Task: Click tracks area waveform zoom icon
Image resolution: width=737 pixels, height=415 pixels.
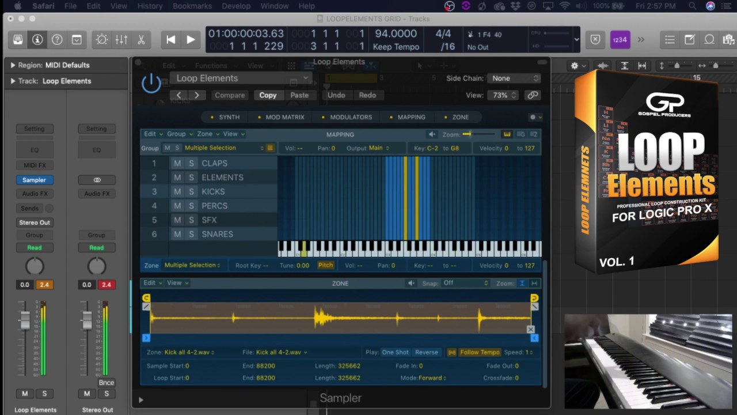Action: [x=604, y=66]
